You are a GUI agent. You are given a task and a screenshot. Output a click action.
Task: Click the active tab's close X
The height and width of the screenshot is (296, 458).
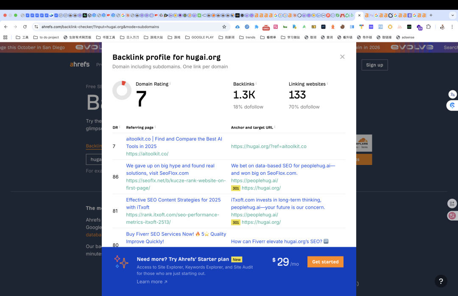click(x=359, y=15)
